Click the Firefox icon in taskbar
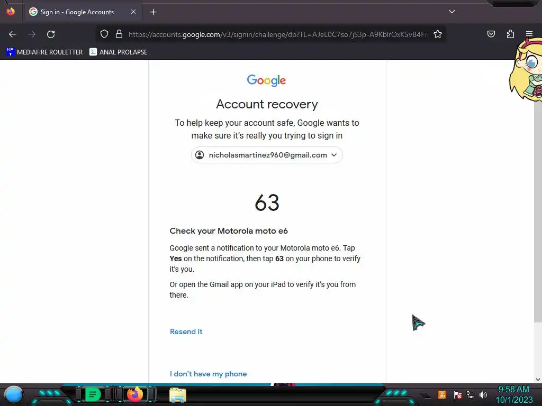 (135, 394)
